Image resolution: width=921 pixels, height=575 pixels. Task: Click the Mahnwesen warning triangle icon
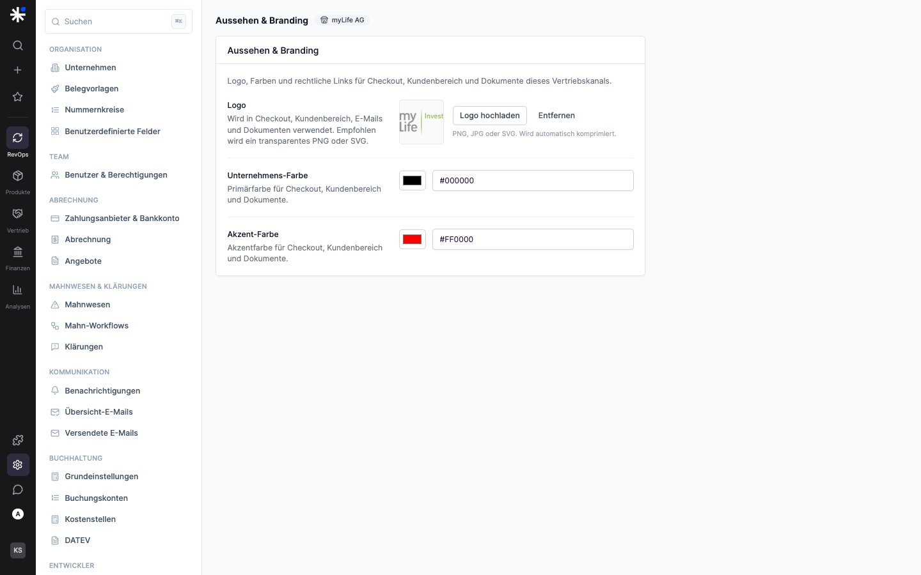(x=55, y=305)
